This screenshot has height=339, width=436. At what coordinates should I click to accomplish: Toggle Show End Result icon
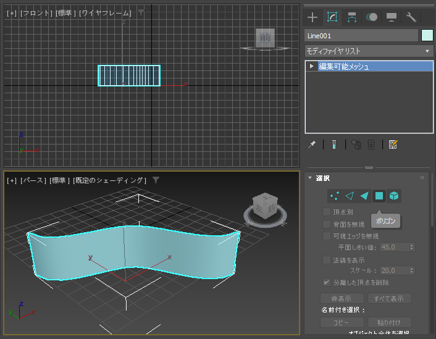pos(334,144)
